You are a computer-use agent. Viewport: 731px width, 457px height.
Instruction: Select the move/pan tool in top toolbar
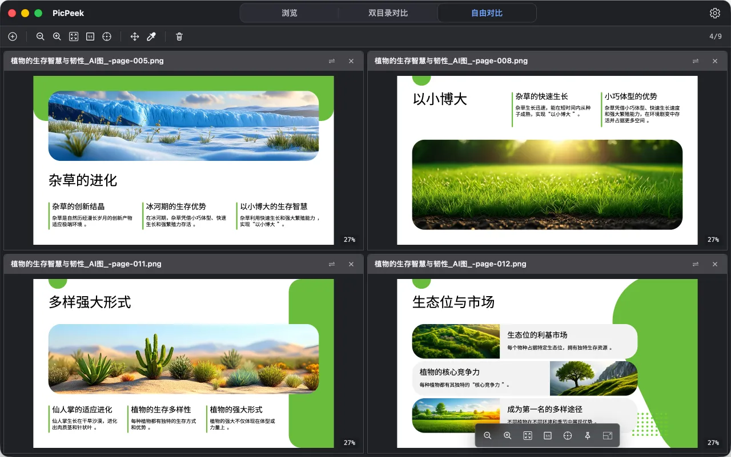135,37
